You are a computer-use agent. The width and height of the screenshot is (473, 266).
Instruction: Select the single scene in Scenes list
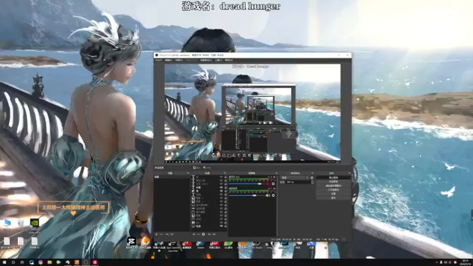pyautogui.click(x=172, y=177)
